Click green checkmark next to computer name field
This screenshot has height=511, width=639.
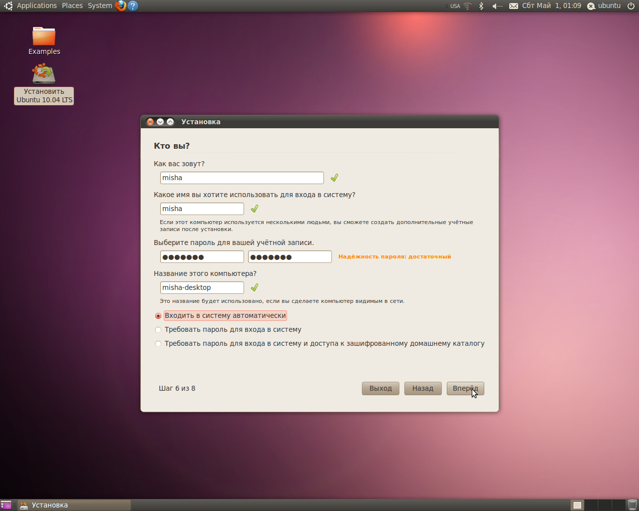coord(255,287)
